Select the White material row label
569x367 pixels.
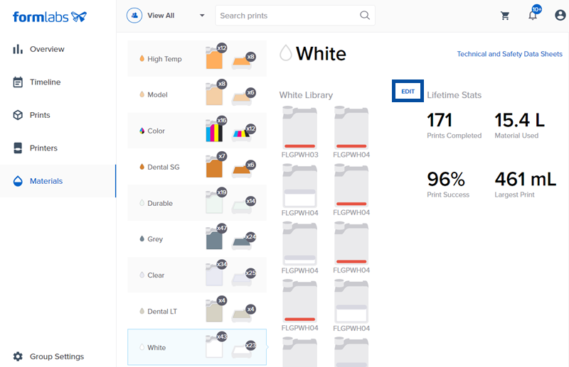156,348
